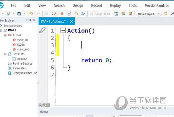Collapse the Action() code fold box
Viewport: 174px width, 117px height.
click(63, 30)
